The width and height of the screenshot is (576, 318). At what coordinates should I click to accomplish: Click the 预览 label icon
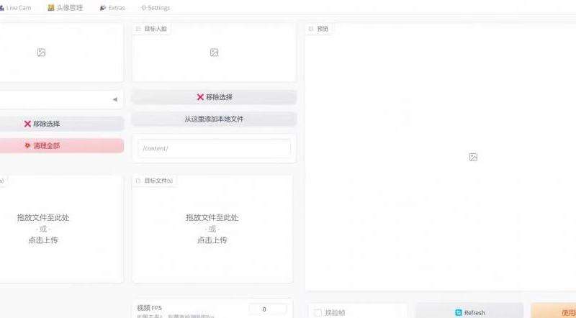[311, 29]
